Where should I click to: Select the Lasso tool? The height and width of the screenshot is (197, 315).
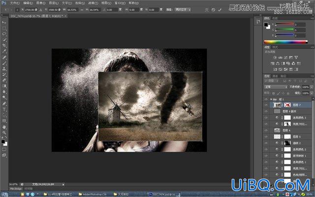tap(4, 34)
